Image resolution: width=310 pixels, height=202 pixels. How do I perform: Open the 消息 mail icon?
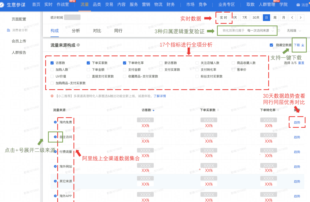[x=298, y=5]
